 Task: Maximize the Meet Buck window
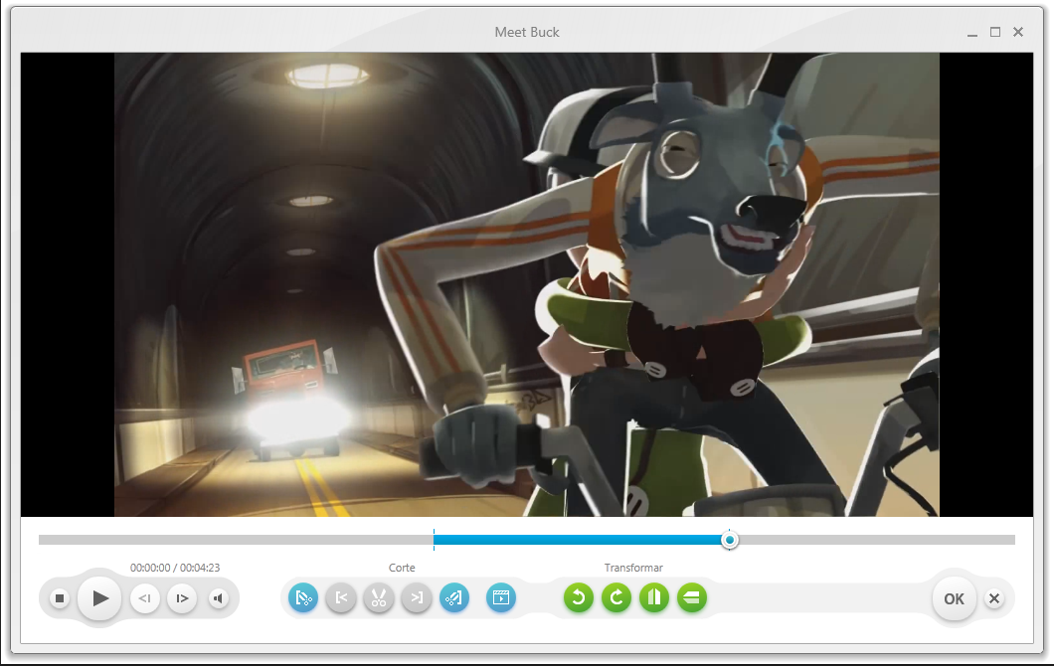click(x=995, y=32)
